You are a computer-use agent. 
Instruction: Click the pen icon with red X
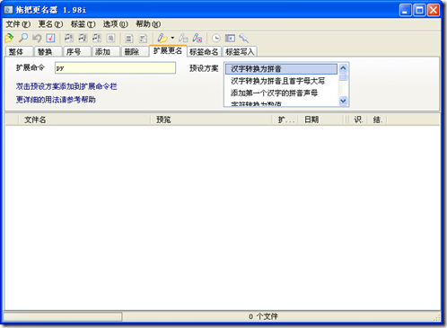tap(197, 38)
